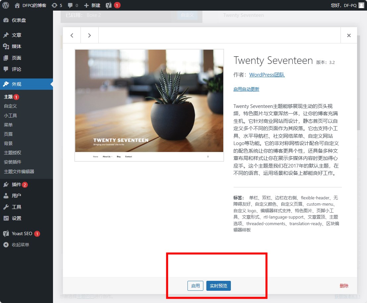Image resolution: width=367 pixels, height=303 pixels.
Task: Collapse the sidebar with 收起菜单
Action: [x=26, y=245]
